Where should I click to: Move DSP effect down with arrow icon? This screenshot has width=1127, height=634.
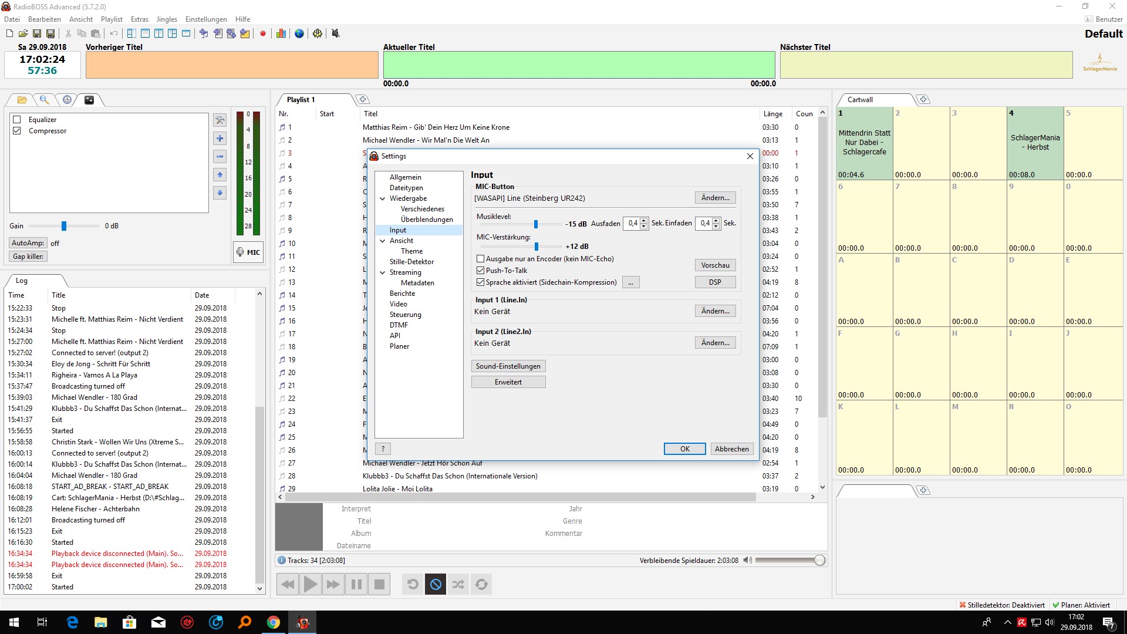pos(220,193)
